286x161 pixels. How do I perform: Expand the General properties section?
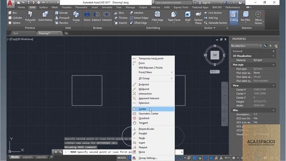[273, 51]
